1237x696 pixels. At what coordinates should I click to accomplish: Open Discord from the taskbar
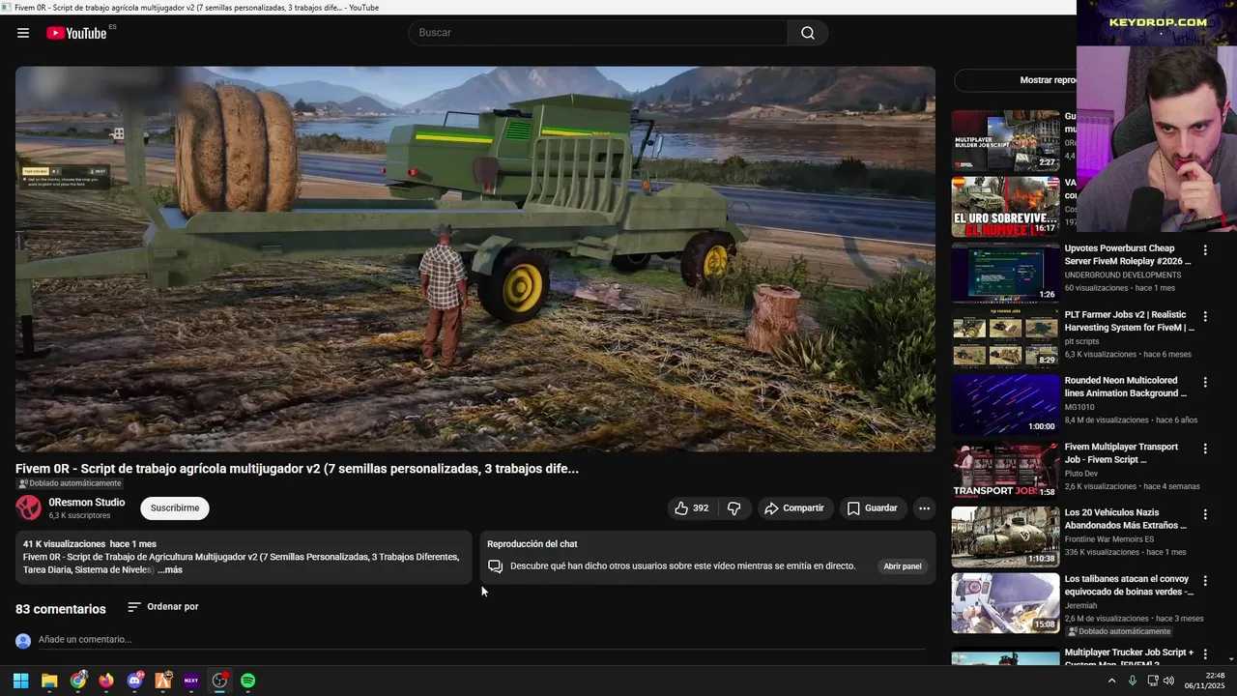(134, 681)
